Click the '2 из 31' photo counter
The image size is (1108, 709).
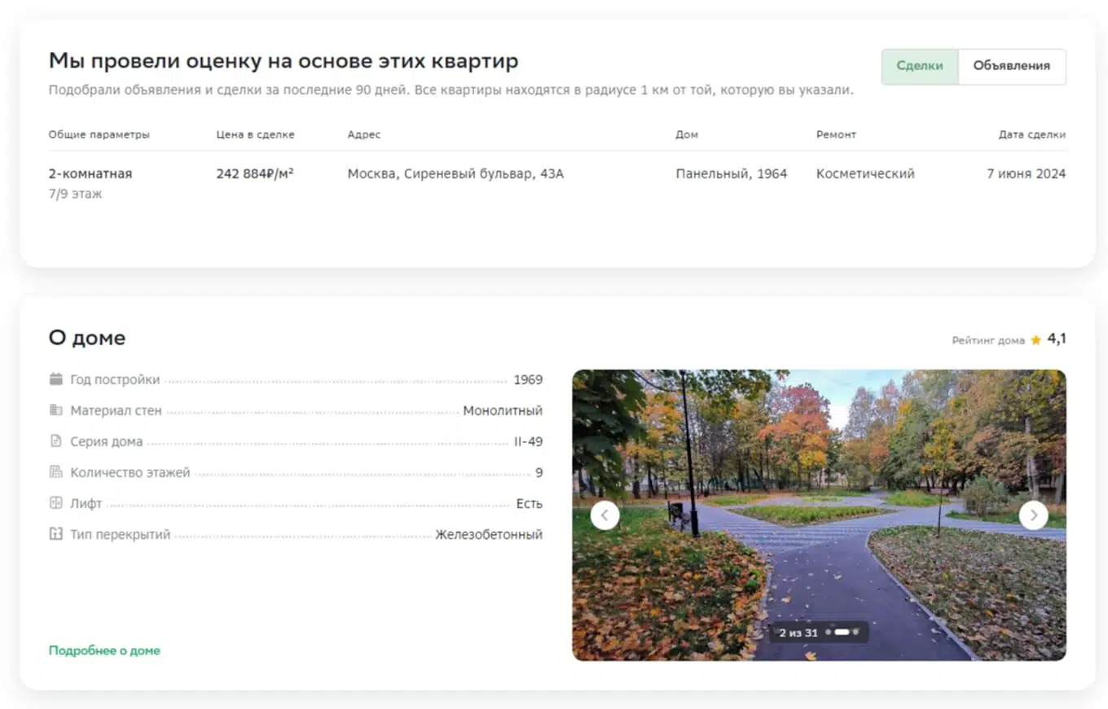(x=798, y=632)
